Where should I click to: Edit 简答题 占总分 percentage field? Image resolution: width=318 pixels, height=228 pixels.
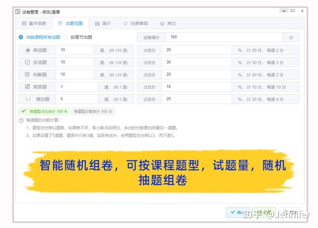(x=196, y=87)
